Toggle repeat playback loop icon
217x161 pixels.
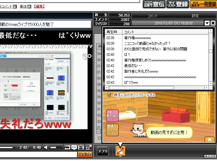coord(67,147)
